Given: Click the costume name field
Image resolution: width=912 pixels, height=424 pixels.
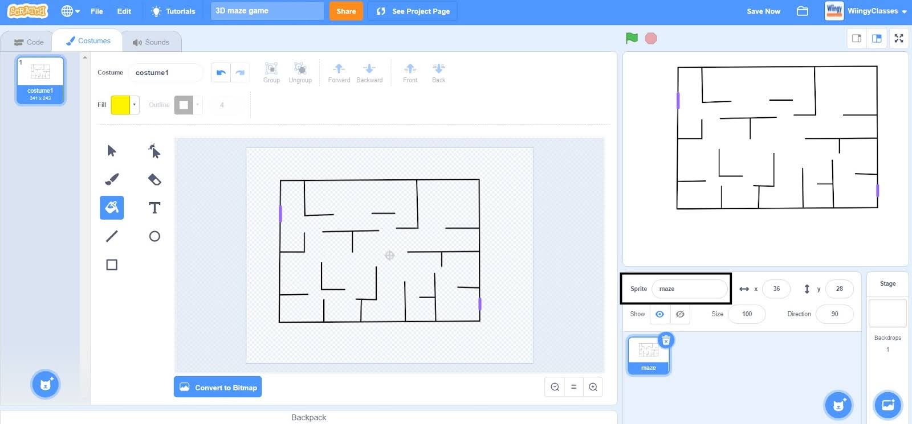Looking at the screenshot, I should 165,73.
